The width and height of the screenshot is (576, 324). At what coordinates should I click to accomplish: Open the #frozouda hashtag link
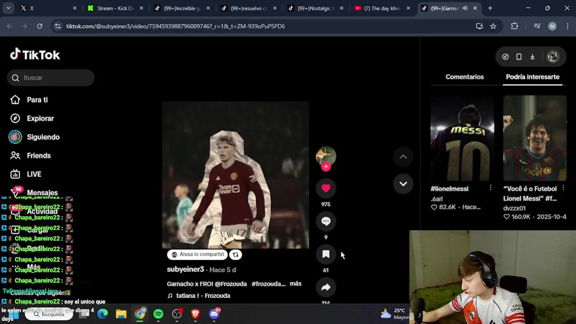coord(269,284)
